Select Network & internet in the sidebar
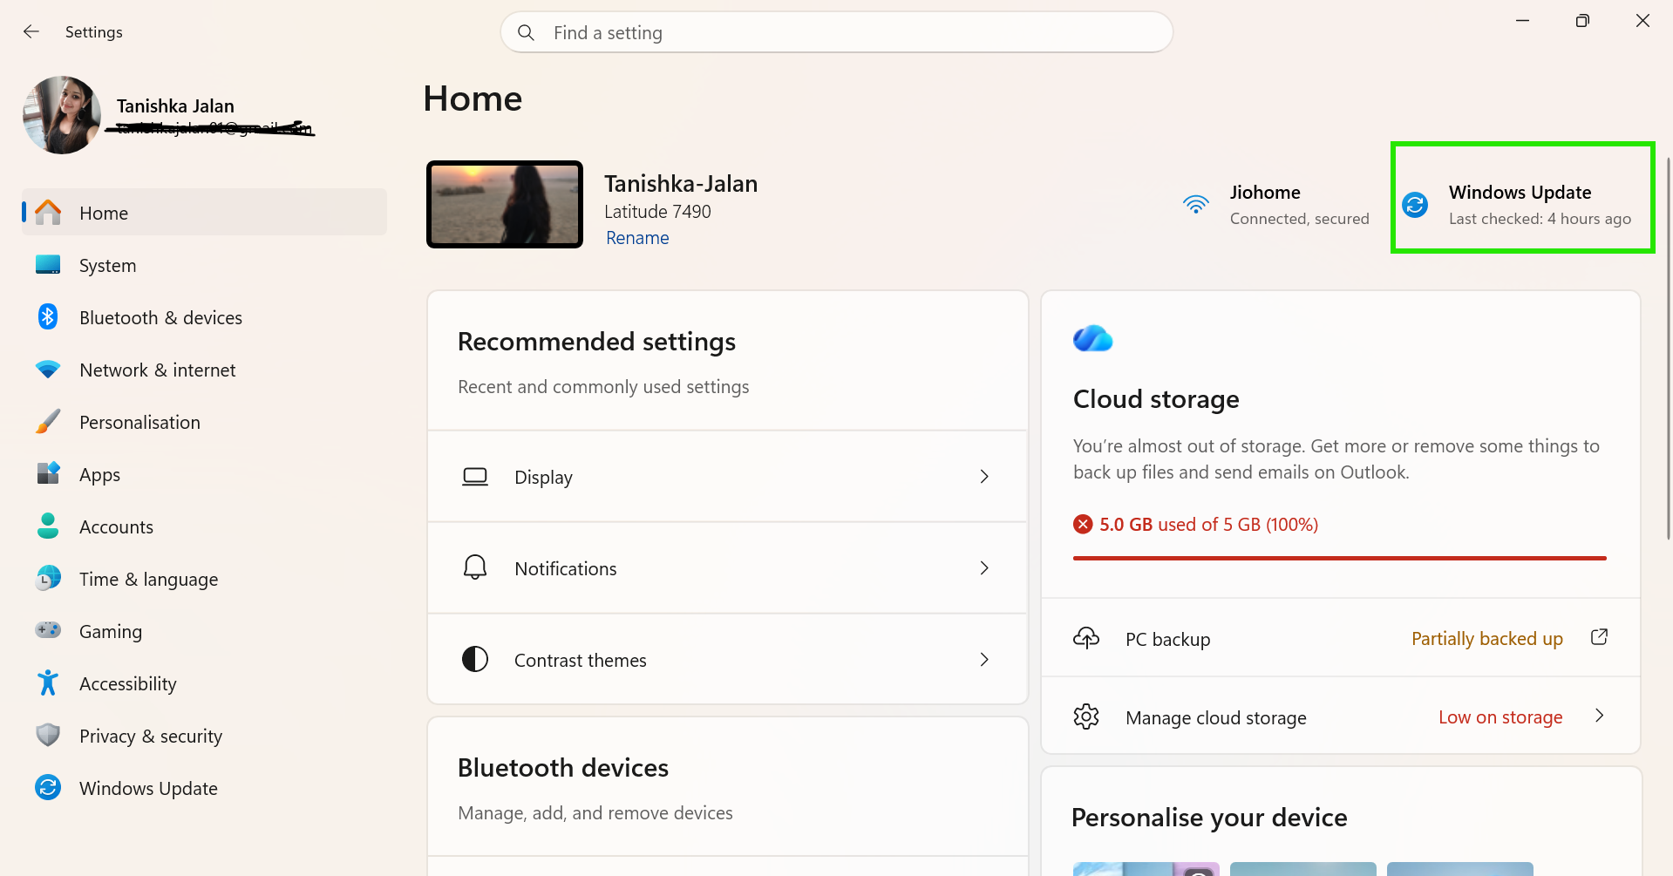Screen dimensions: 1673x876 (x=205, y=370)
